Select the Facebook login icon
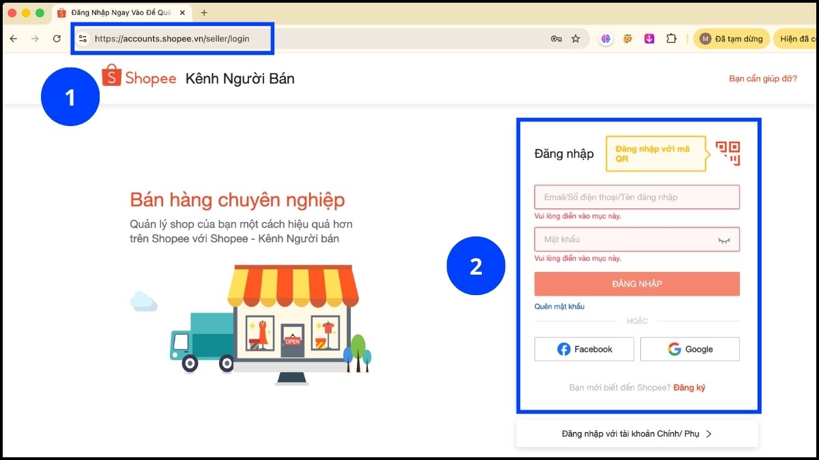 [x=563, y=348]
